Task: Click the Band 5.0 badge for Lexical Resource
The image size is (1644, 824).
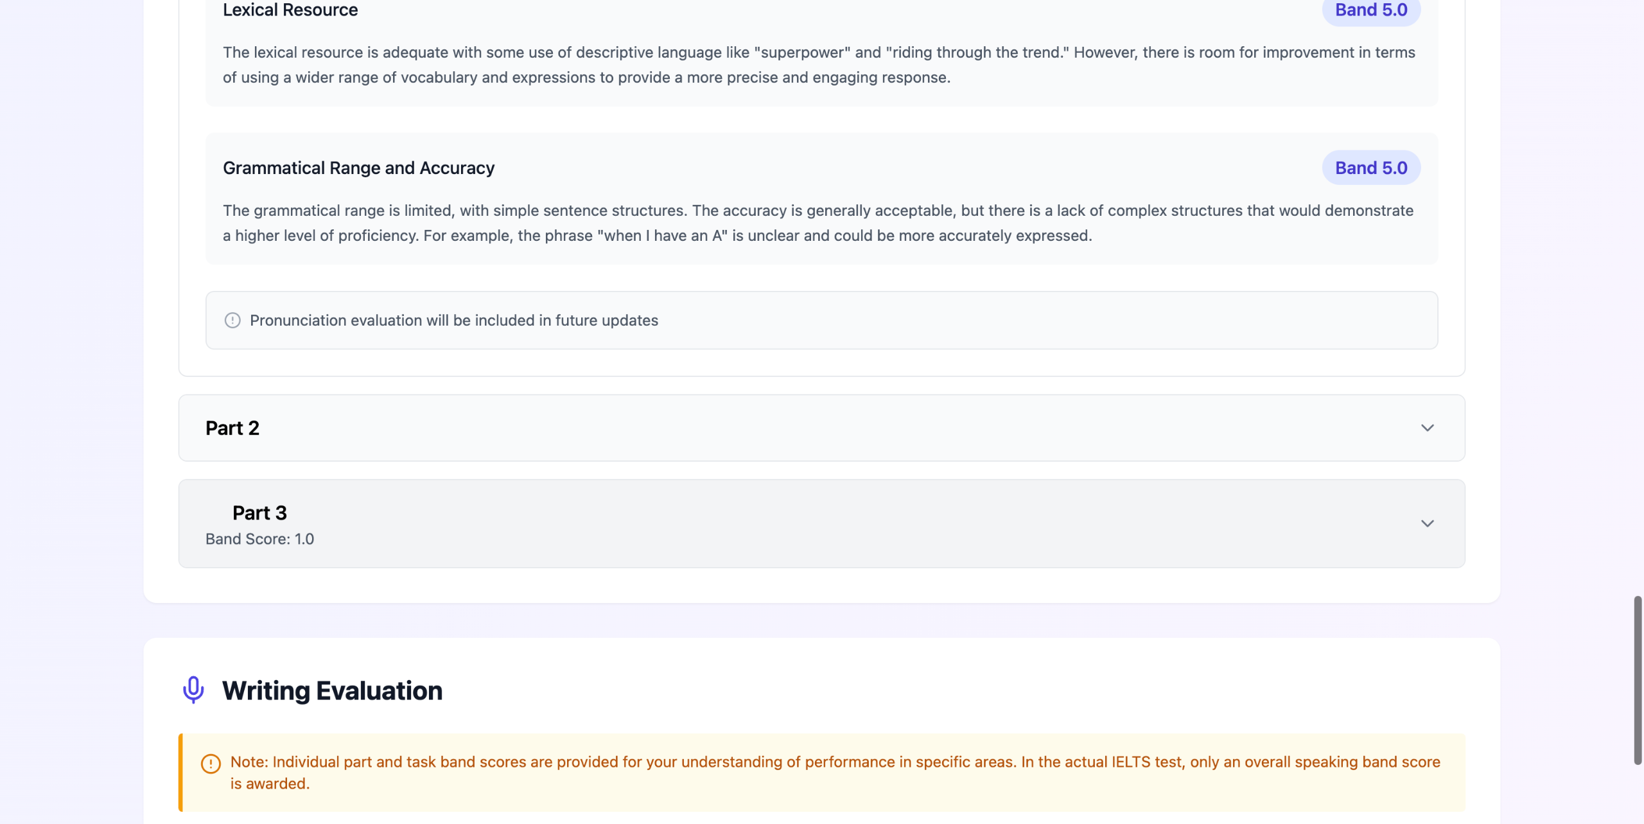Action: click(1371, 10)
